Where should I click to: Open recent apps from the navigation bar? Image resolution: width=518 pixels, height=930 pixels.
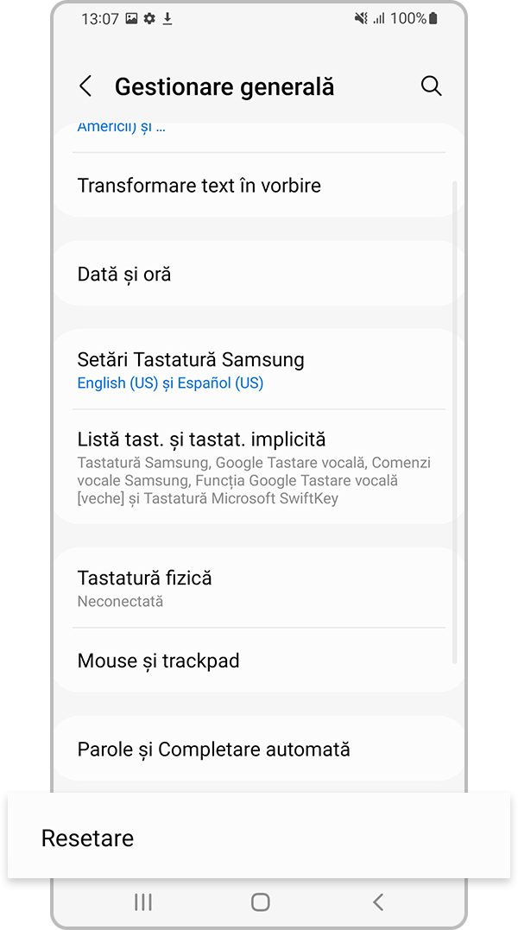pyautogui.click(x=142, y=902)
